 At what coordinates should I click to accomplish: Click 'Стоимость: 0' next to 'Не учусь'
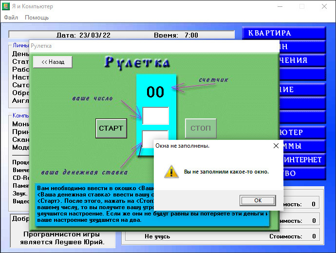click(293, 236)
